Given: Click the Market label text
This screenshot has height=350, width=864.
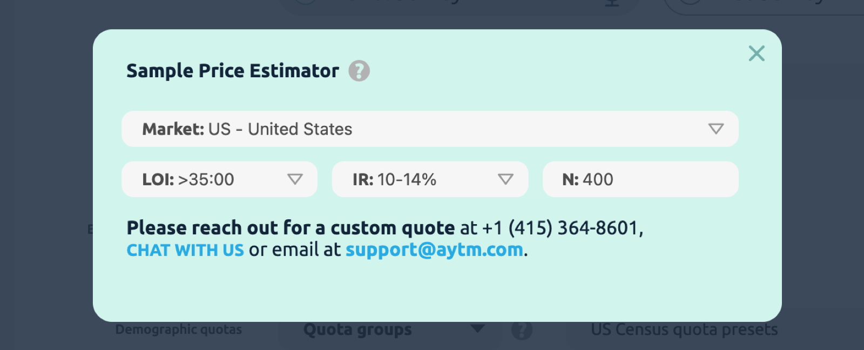Looking at the screenshot, I should pyautogui.click(x=173, y=129).
